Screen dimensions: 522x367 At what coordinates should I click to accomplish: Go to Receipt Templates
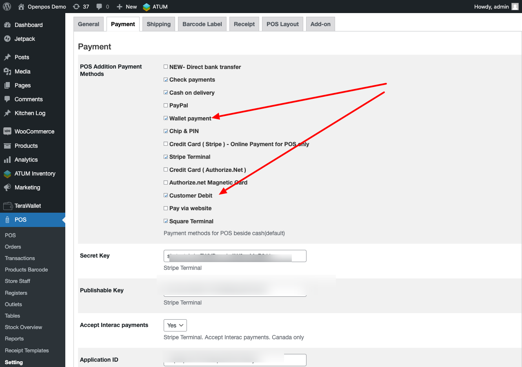[x=27, y=350]
